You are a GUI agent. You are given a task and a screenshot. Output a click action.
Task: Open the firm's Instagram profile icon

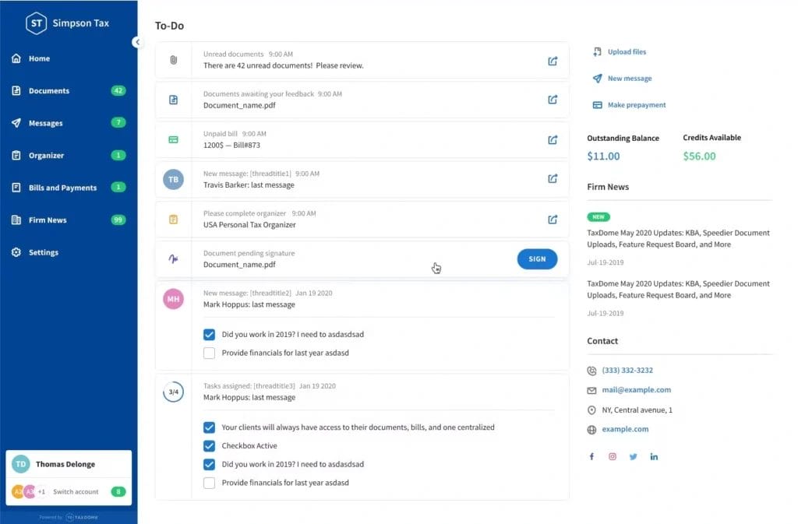click(x=613, y=457)
